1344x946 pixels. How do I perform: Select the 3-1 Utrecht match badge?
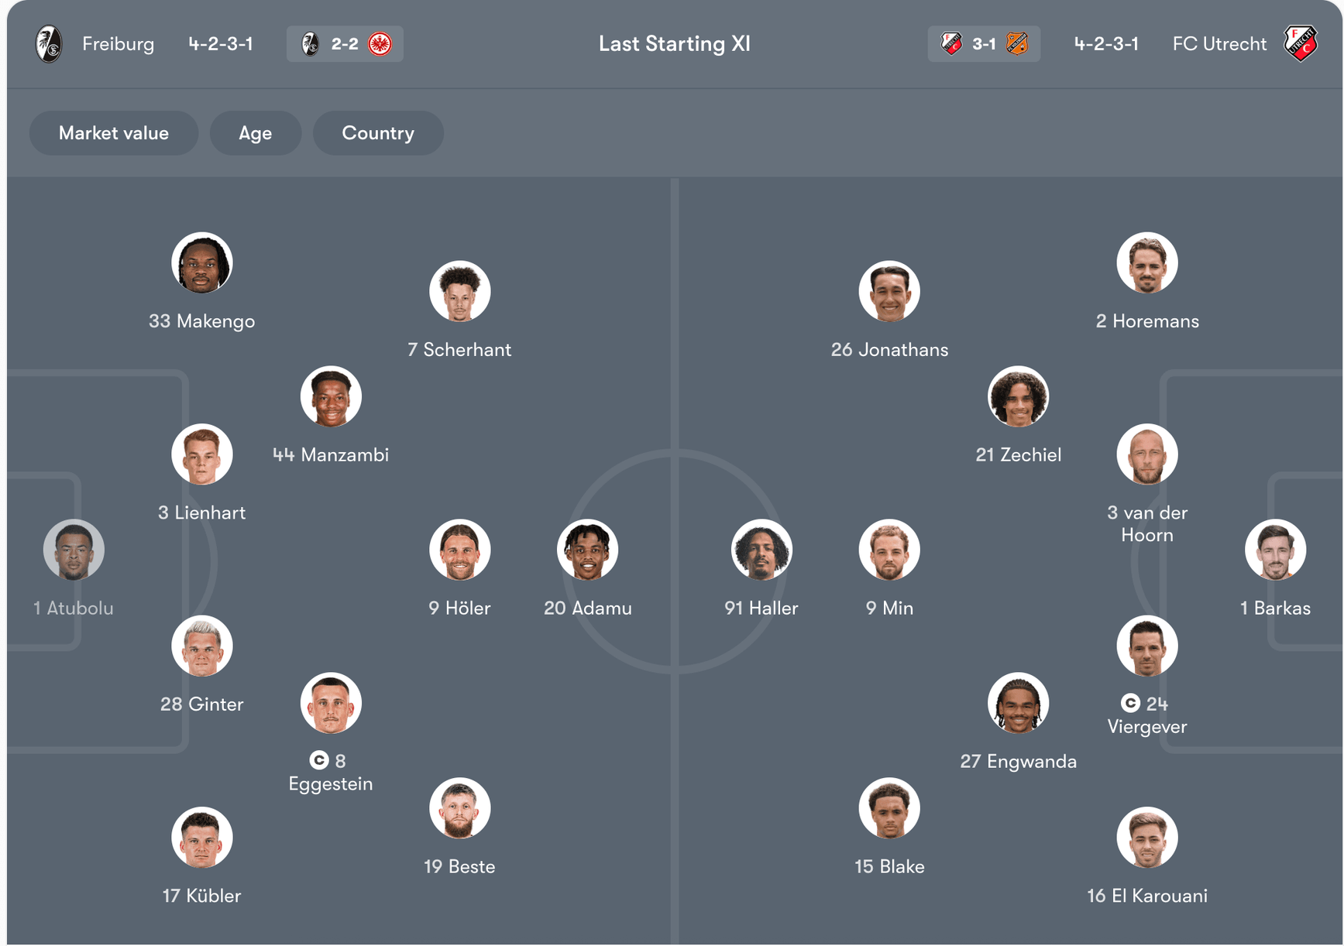(x=984, y=44)
